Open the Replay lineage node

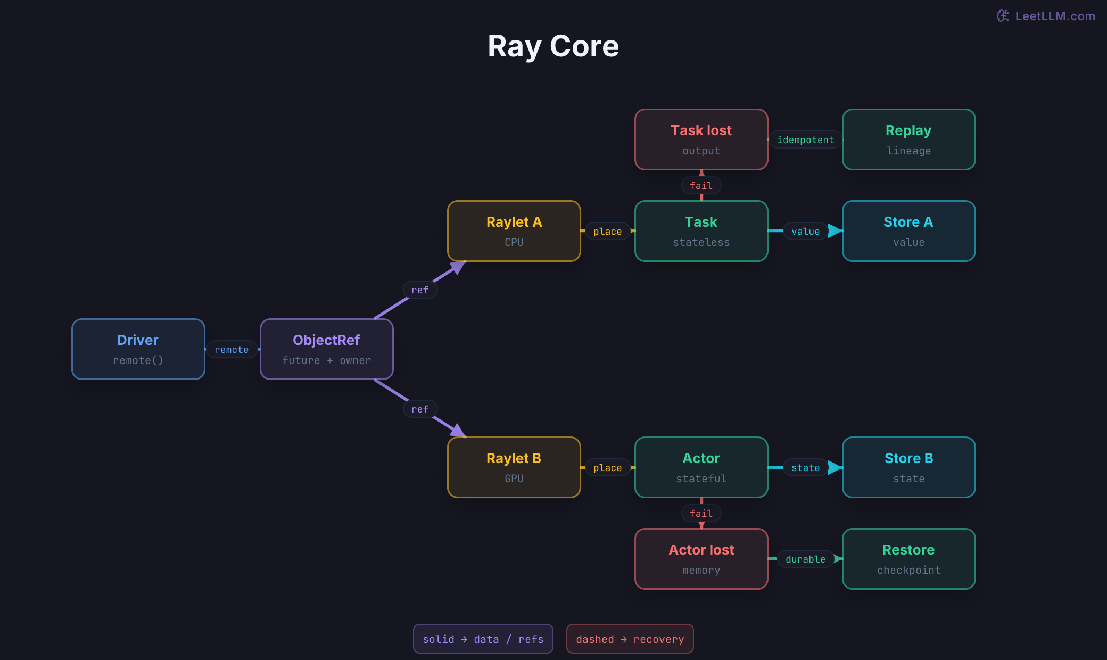[909, 139]
